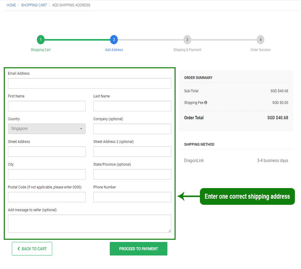Select the Last Name input box
Image resolution: width=301 pixels, height=269 pixels.
132,106
